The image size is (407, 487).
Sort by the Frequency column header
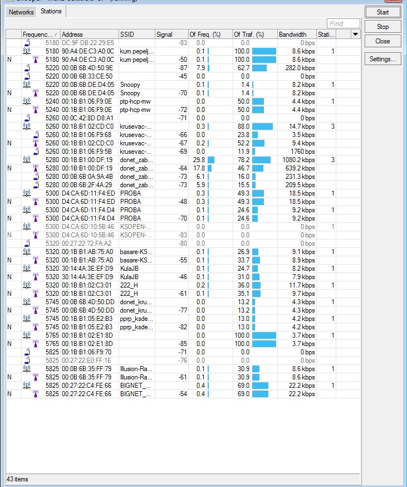(x=40, y=34)
